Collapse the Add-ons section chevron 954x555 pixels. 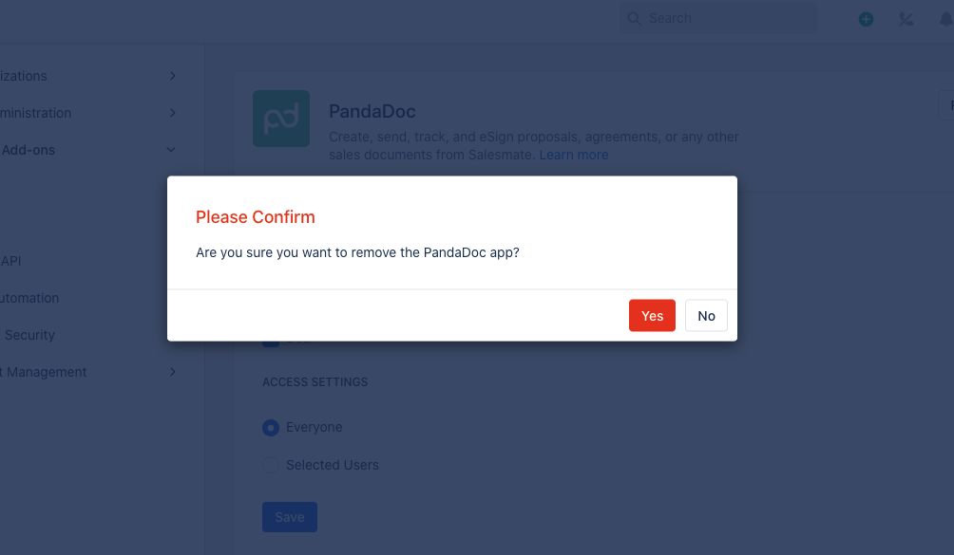171,149
